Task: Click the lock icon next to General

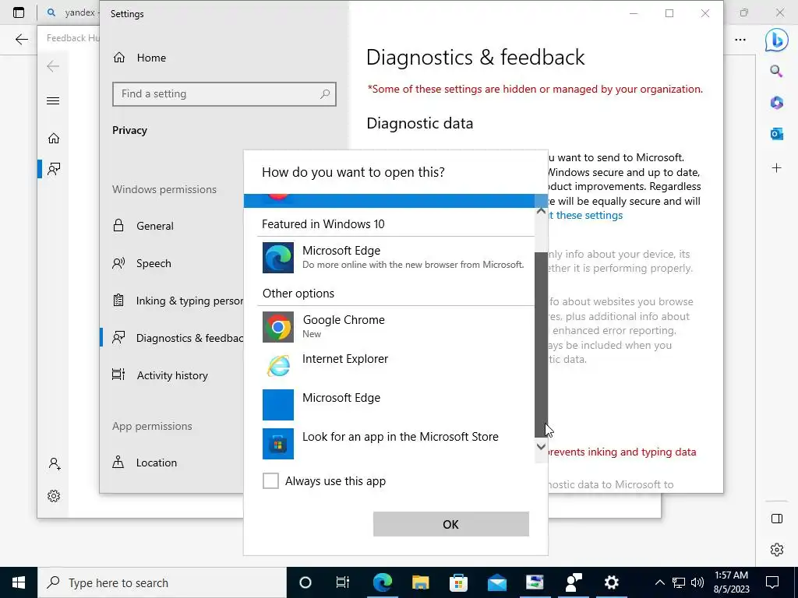Action: click(x=118, y=225)
